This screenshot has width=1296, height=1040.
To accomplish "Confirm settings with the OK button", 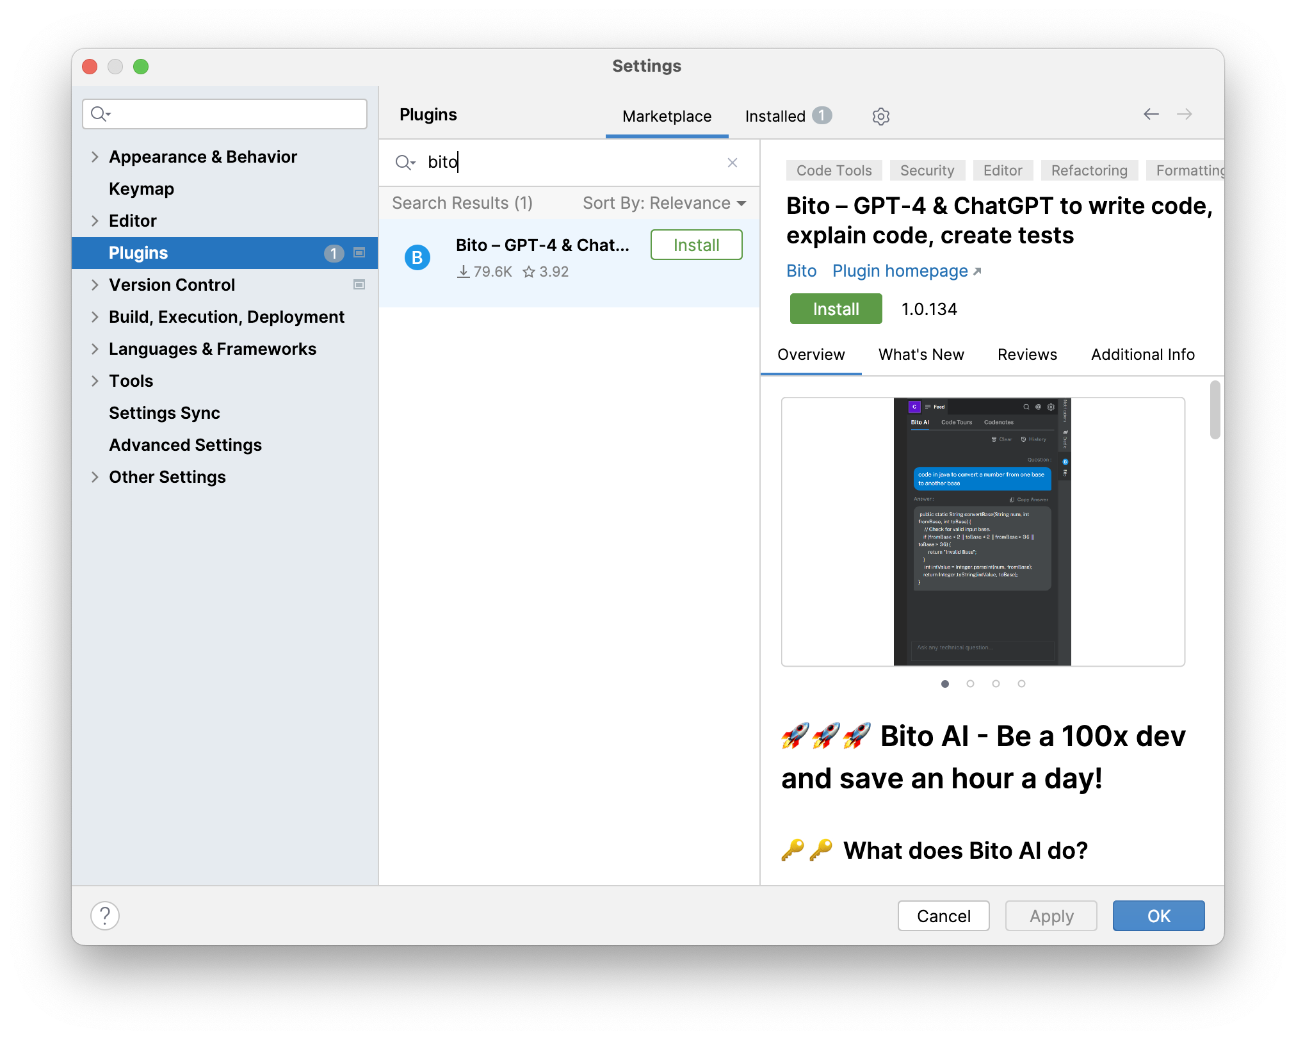I will (x=1158, y=916).
